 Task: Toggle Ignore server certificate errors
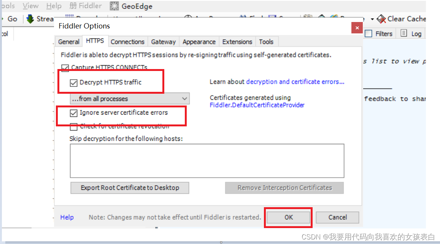(x=73, y=113)
